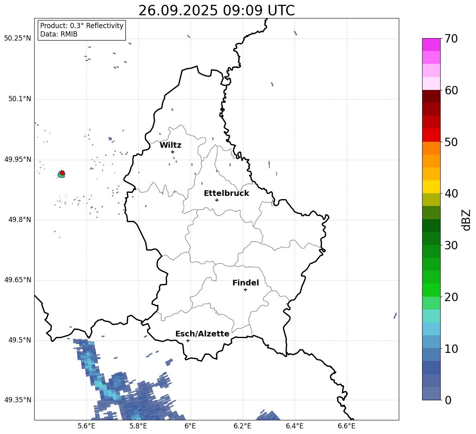This screenshot has height=434, width=476.
Task: Click the dBZ colorbar axis label
Action: [x=467, y=220]
